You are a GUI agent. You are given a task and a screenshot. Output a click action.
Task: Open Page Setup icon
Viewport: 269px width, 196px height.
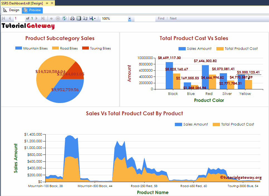point(85,18)
